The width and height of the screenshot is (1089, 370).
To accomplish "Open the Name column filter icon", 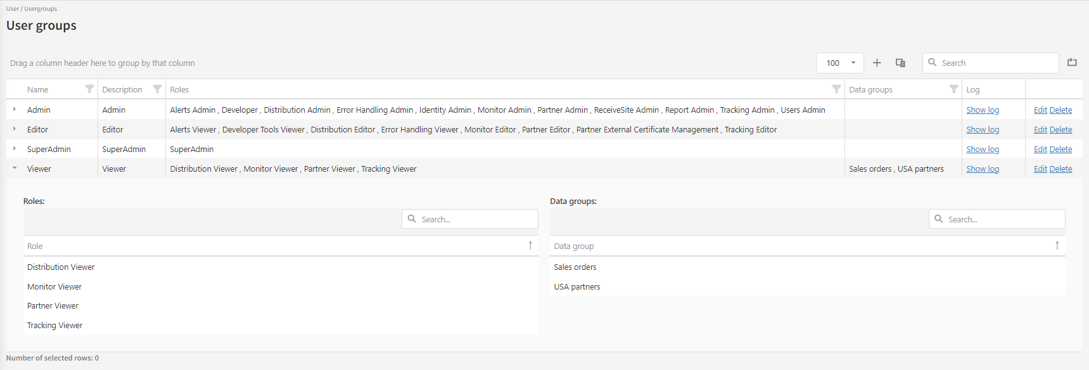I will 89,89.
